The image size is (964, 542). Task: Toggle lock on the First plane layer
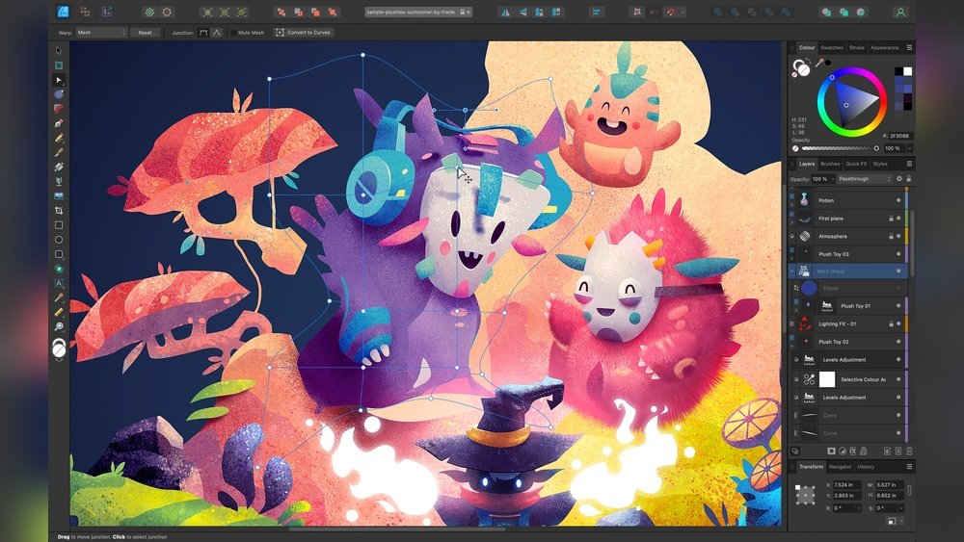(x=890, y=218)
